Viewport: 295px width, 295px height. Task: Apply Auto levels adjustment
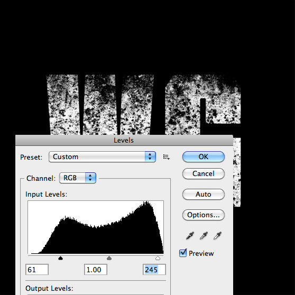pyautogui.click(x=204, y=194)
